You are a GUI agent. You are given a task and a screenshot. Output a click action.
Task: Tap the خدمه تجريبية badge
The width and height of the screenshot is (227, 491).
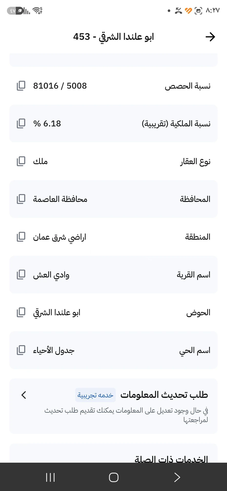[95, 395]
